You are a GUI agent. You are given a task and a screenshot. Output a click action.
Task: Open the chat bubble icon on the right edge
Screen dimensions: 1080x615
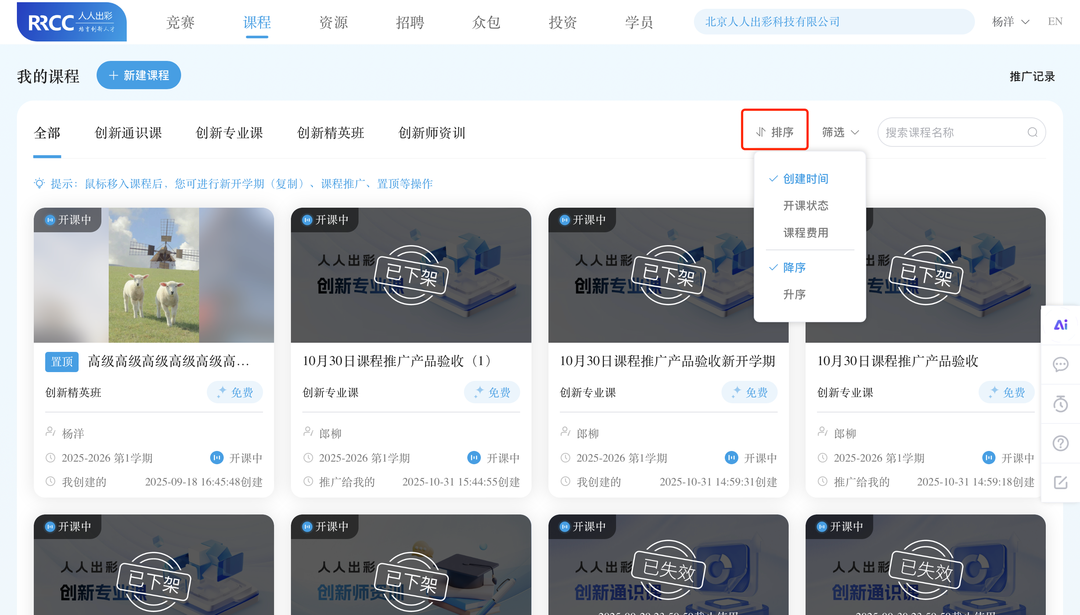[1060, 364]
